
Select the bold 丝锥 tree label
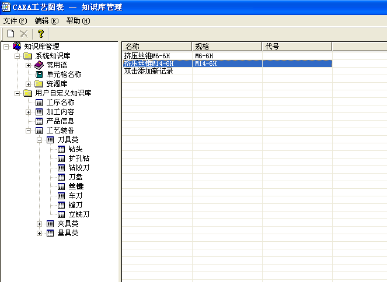click(x=76, y=186)
